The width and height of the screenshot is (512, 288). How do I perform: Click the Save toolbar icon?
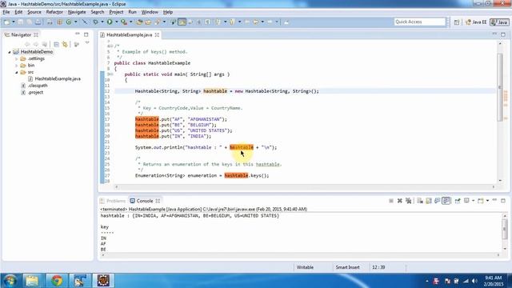pos(21,22)
